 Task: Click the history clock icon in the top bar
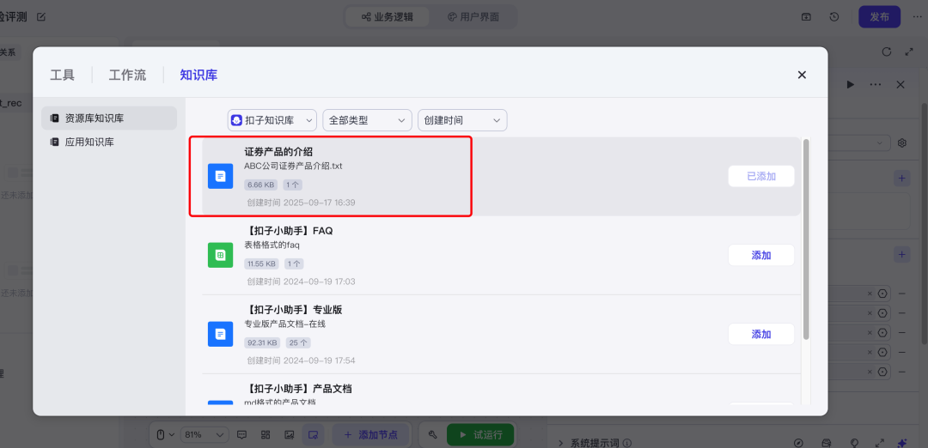pyautogui.click(x=833, y=16)
